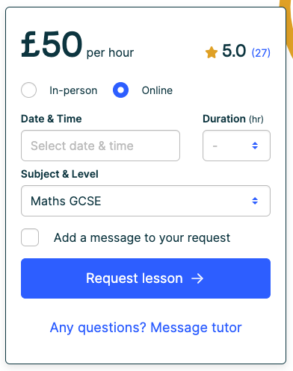Viewport: 293px width, 371px height.
Task: Click the Duration up-down arrows icon
Action: coord(255,146)
